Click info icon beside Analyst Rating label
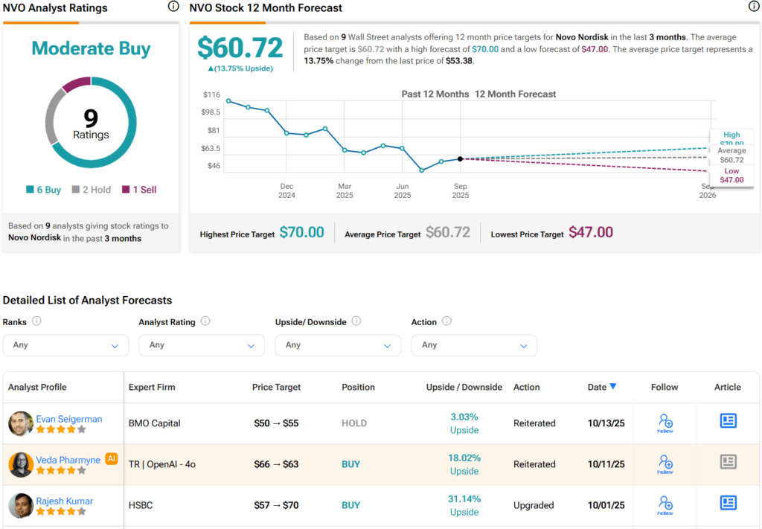The width and height of the screenshot is (762, 529). (205, 321)
